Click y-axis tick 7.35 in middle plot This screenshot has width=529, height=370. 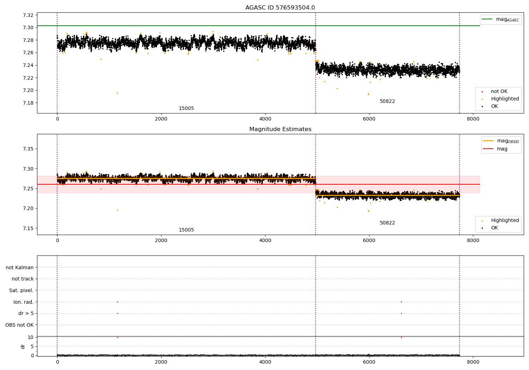[x=28, y=149]
